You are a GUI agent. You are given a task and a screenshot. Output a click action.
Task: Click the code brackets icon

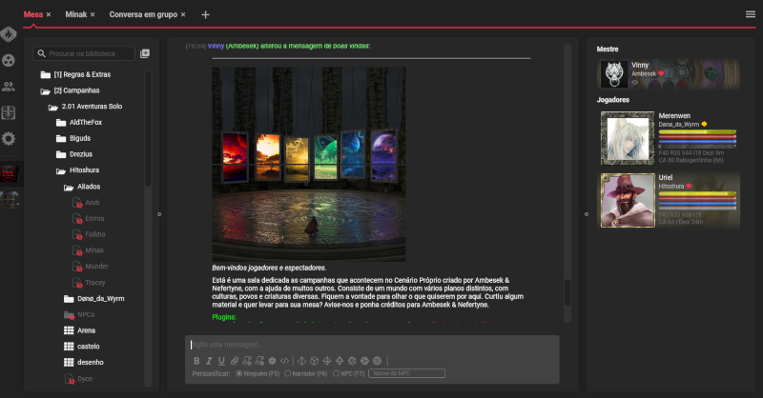point(285,361)
